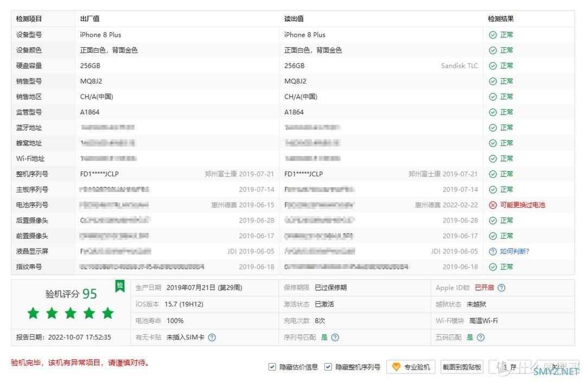Click 电池寿命 value 100%

click(x=175, y=321)
